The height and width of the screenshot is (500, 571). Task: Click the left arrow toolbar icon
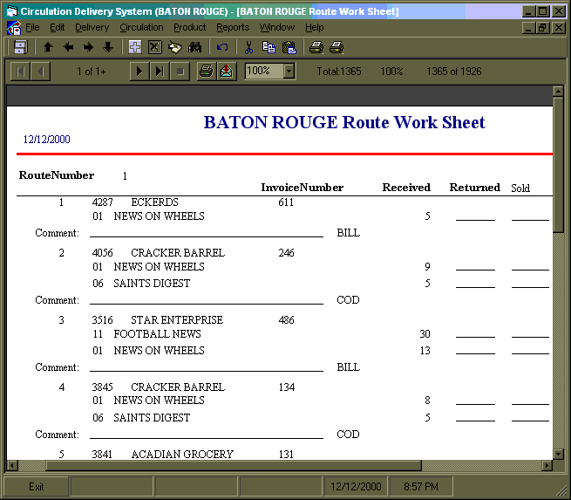(68, 47)
